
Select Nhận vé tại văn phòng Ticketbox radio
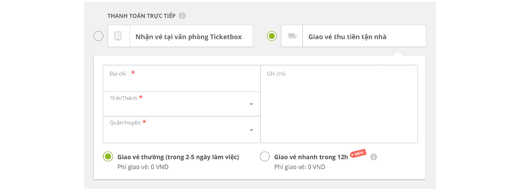pyautogui.click(x=98, y=36)
